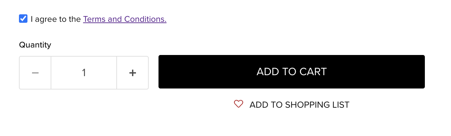Save the item using the red heart

239,104
